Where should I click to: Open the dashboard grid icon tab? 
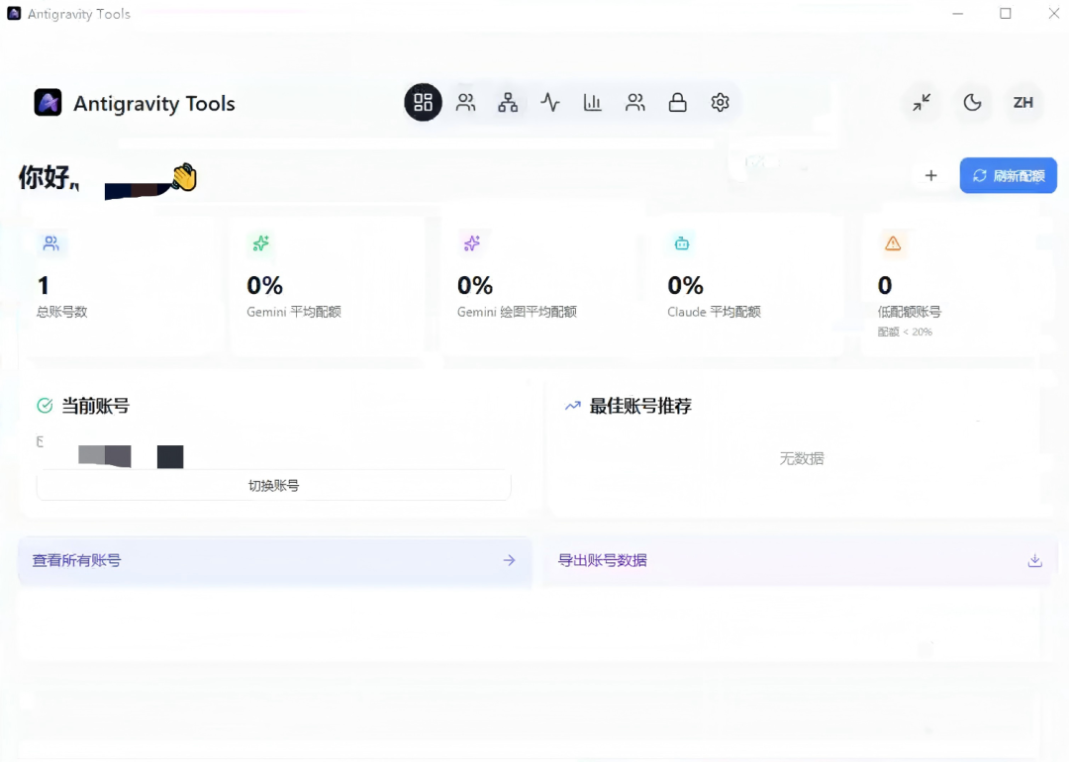[x=424, y=102]
